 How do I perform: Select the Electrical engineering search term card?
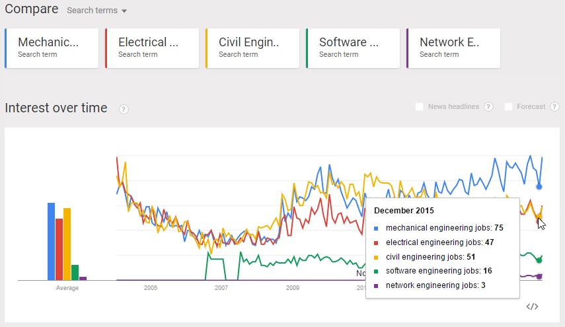click(x=153, y=48)
